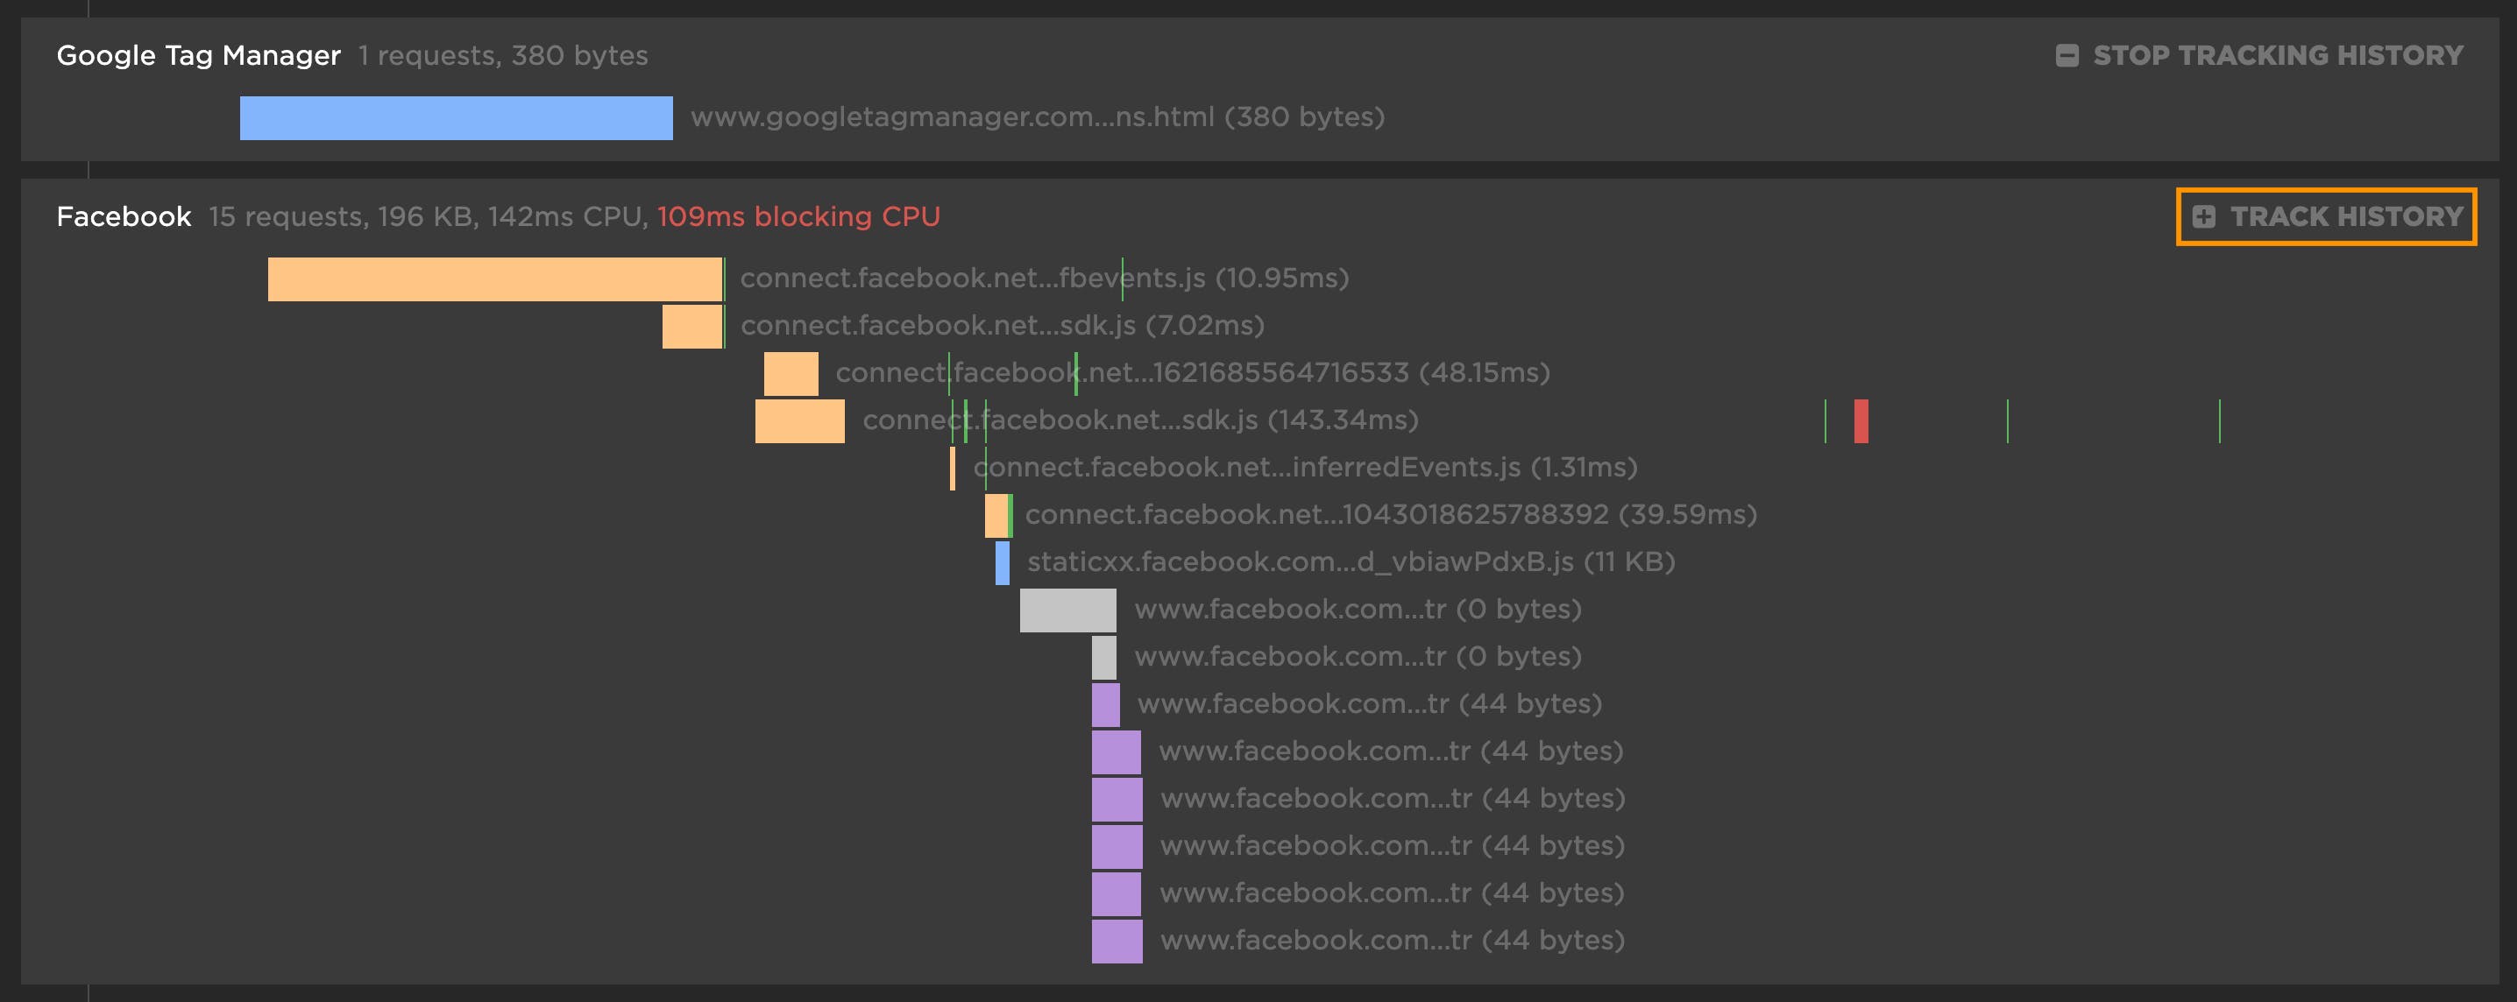
Task: Click the TRACK HISTORY button for Facebook
Action: 2327,217
